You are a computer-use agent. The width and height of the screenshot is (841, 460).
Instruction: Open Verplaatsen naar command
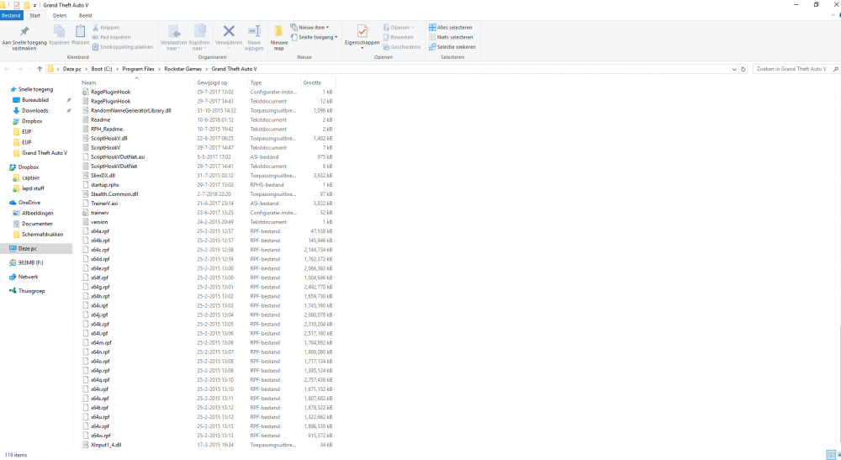[173, 37]
